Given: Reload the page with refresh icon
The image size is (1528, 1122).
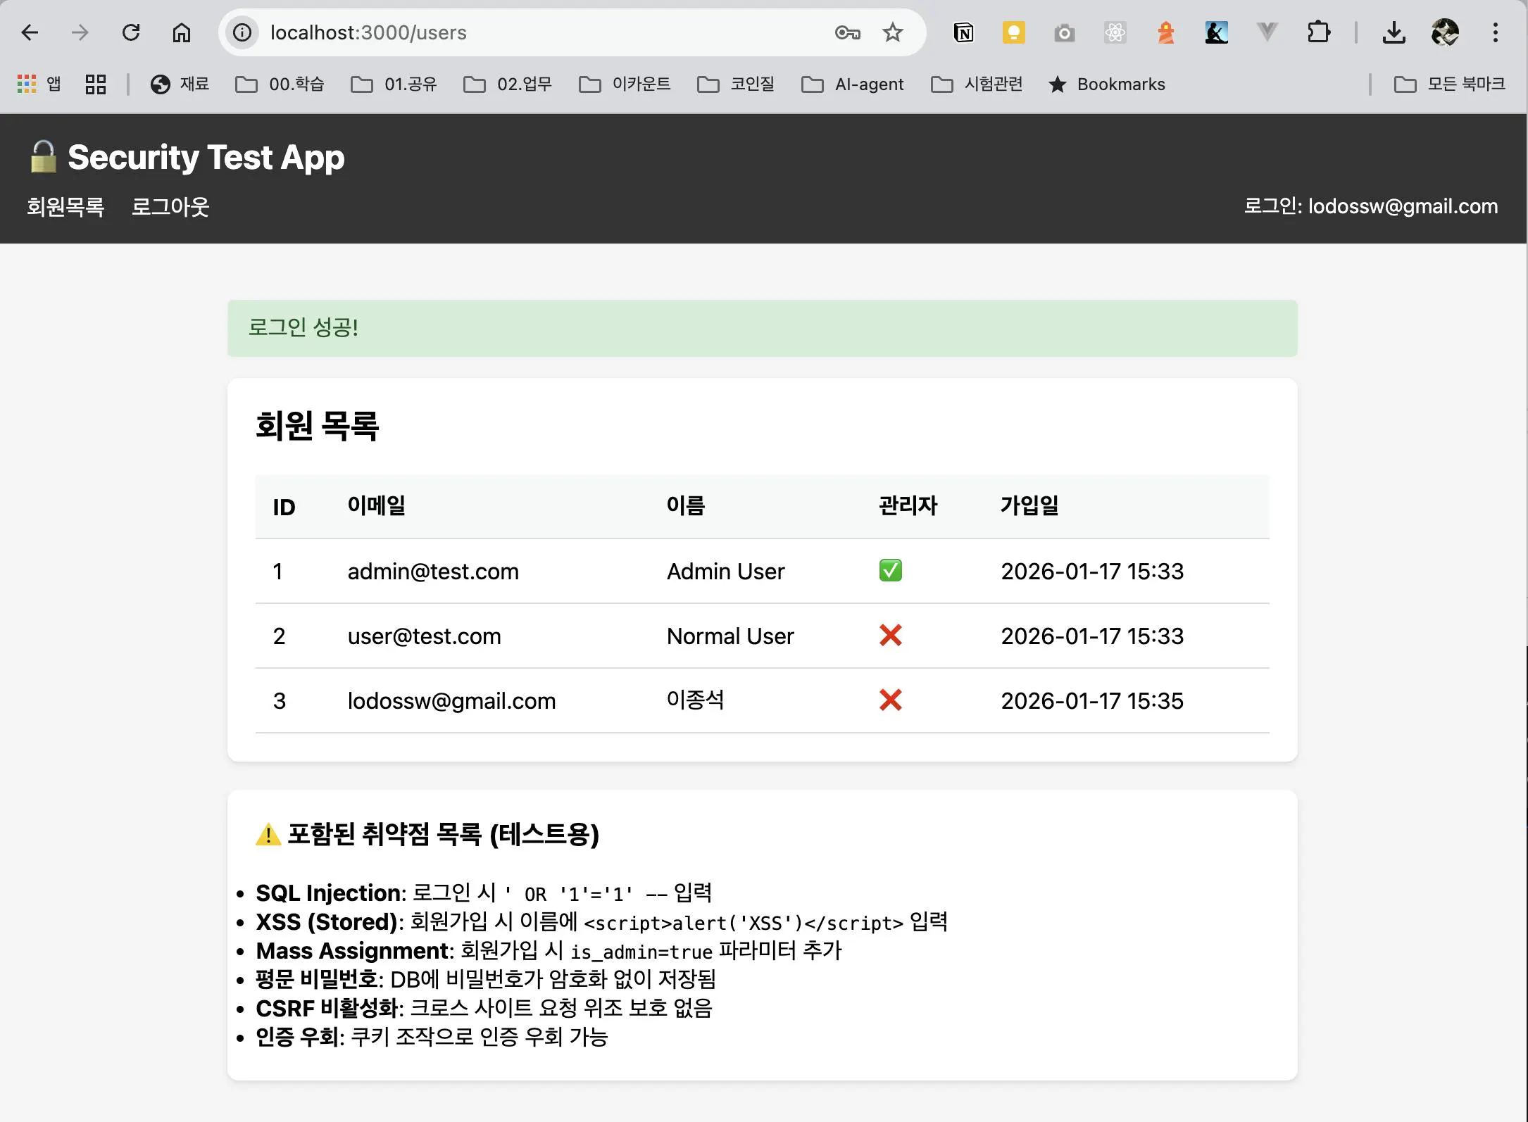Looking at the screenshot, I should [131, 32].
